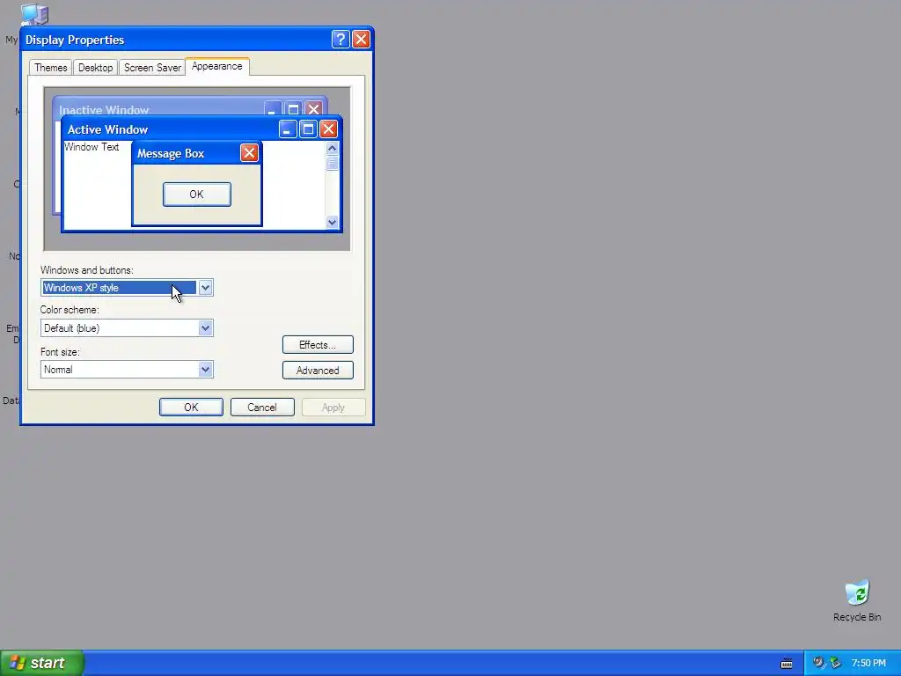
Task: Open the Effects... dialog button
Action: pos(318,345)
